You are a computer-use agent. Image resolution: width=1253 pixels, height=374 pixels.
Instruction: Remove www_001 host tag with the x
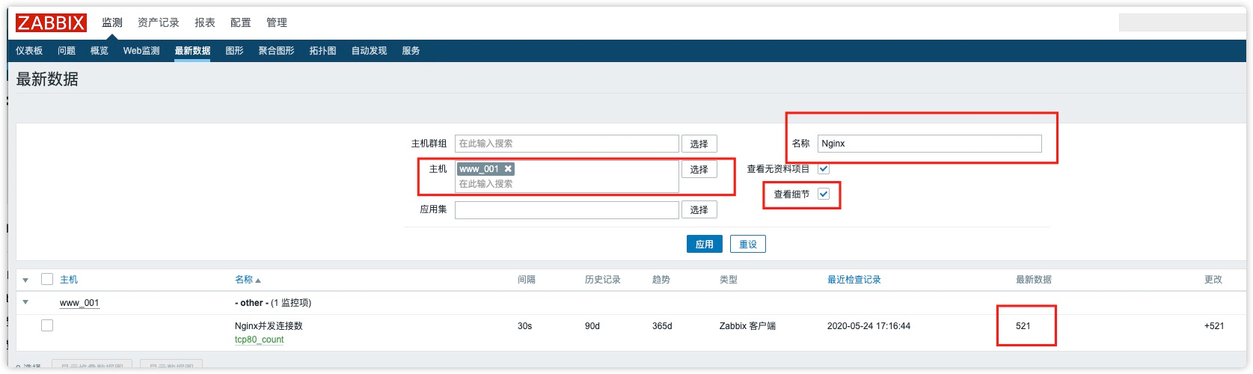(508, 169)
